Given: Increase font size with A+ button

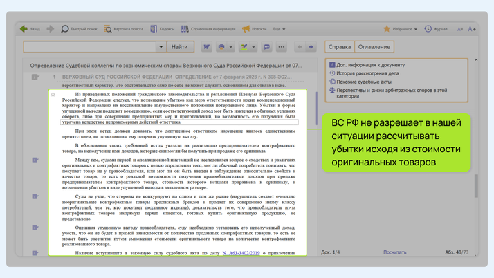Looking at the screenshot, I should tap(472, 29).
